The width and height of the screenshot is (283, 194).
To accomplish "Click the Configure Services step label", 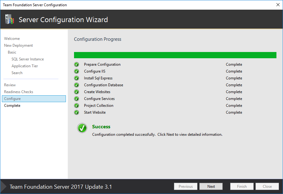I will tap(99, 99).
